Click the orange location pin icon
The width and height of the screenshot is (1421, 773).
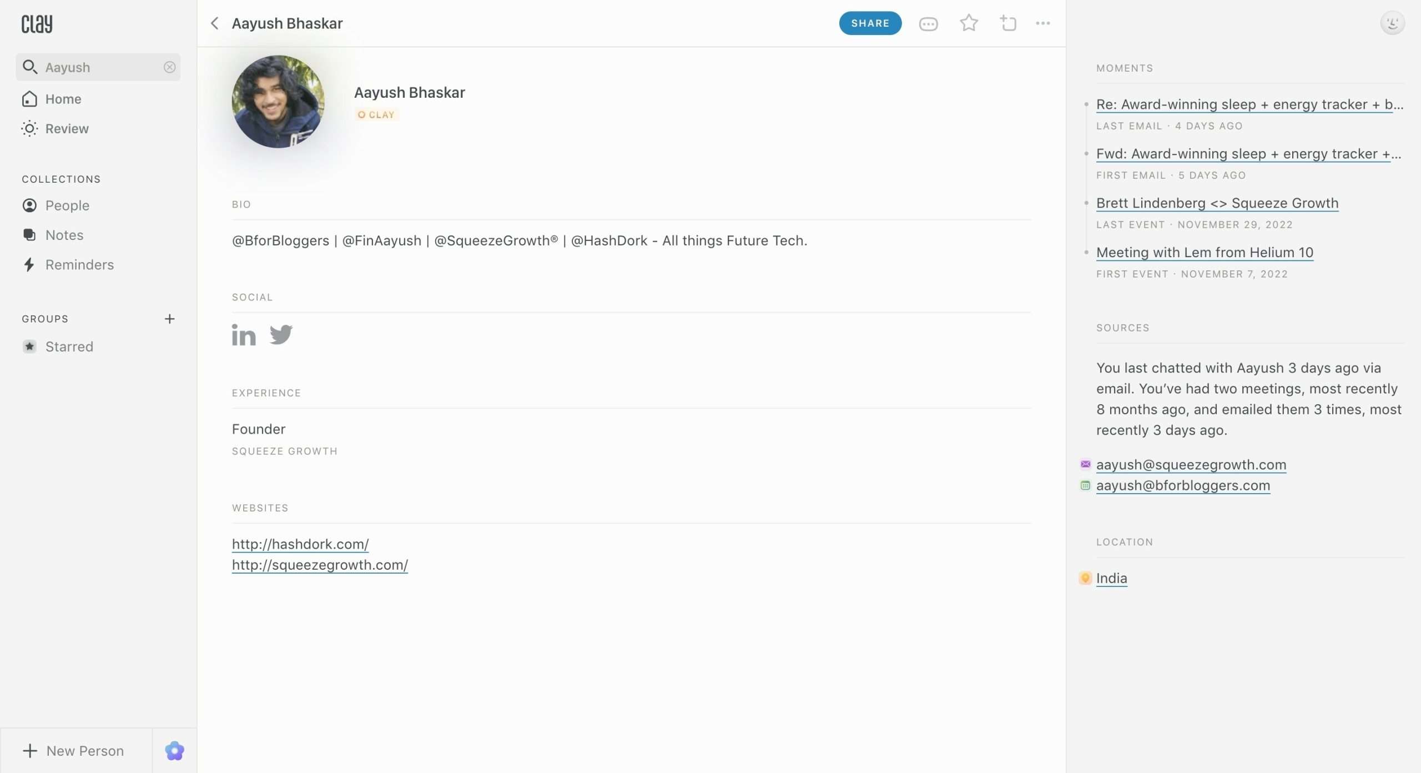coord(1085,578)
